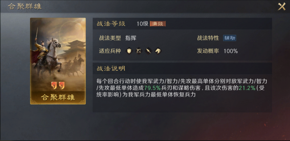Tap the 战法说明 section header
The height and width of the screenshot is (141, 290).
(111, 69)
